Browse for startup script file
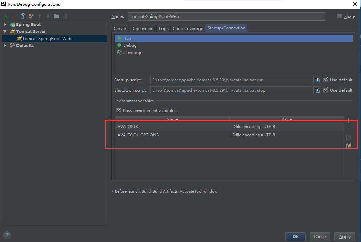 tap(317, 80)
